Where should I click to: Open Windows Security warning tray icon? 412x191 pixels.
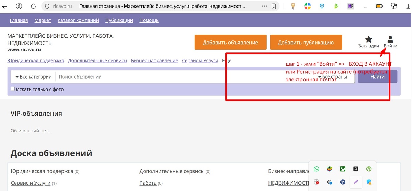point(369,182)
